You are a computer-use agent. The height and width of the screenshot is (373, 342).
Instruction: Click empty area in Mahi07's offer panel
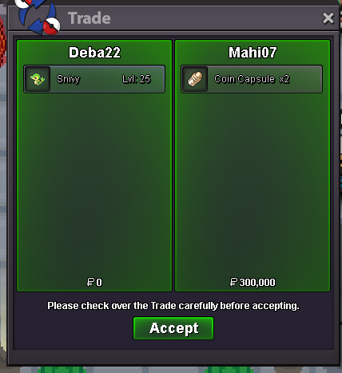coord(253,184)
